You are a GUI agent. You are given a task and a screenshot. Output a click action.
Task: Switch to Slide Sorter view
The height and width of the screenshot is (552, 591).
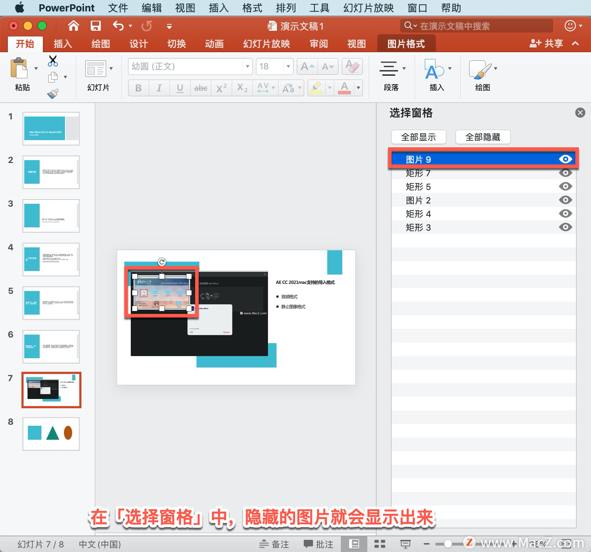[x=379, y=544]
